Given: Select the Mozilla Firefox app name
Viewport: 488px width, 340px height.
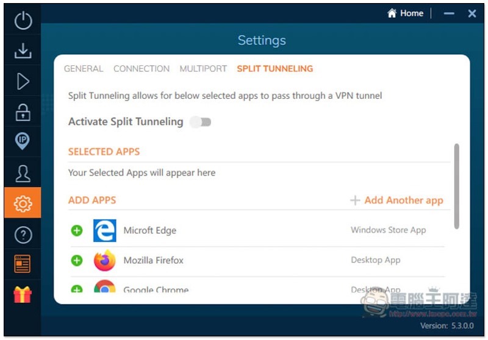Looking at the screenshot, I should tap(154, 260).
